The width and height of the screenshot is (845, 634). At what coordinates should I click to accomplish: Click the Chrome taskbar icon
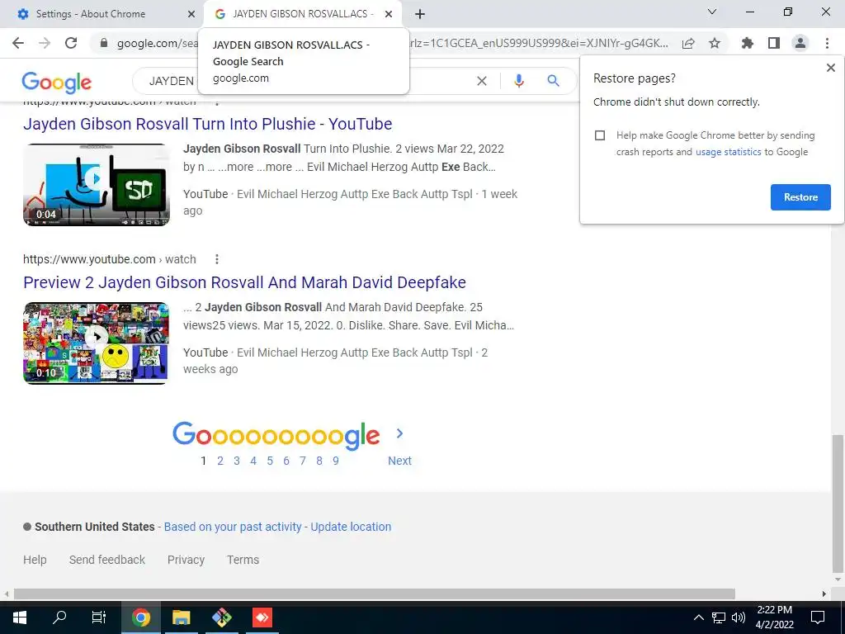tap(140, 617)
